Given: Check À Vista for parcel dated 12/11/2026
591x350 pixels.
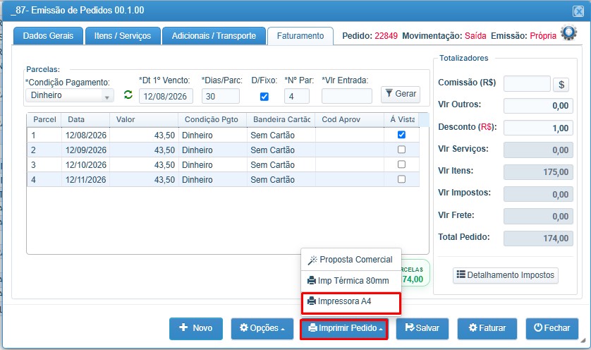Looking at the screenshot, I should [x=401, y=179].
